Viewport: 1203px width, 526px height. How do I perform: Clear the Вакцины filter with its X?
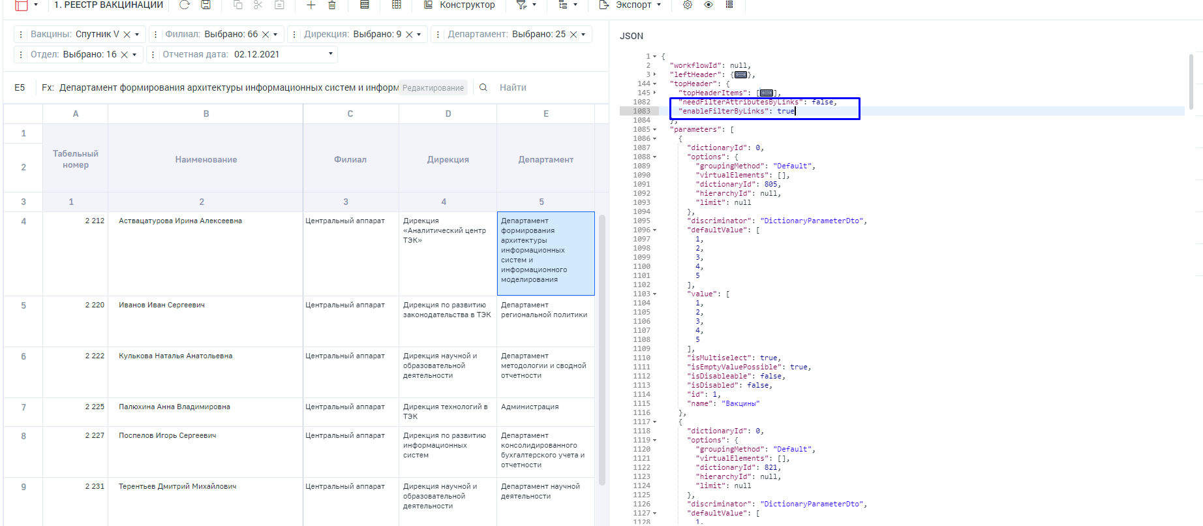tap(127, 35)
